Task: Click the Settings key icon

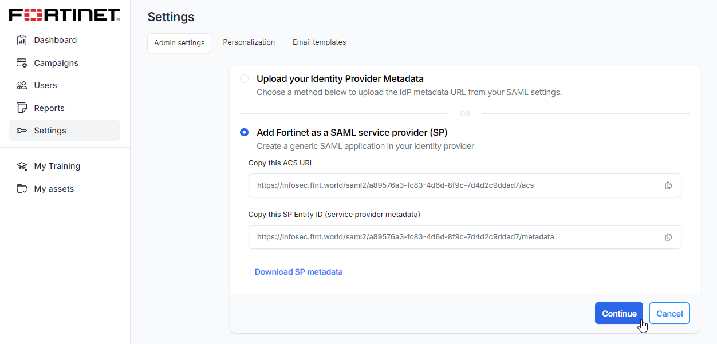Action: [x=22, y=131]
